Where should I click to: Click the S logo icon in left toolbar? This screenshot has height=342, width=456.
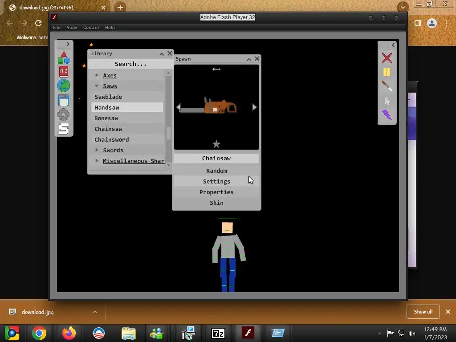pyautogui.click(x=64, y=129)
